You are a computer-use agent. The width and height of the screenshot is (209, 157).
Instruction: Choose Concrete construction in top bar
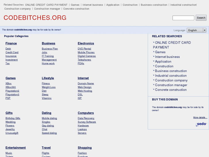(x=76, y=9)
